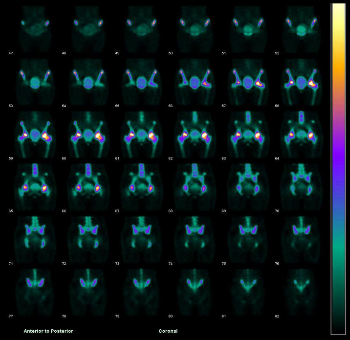Screen dimensions: 350x340
Task: Select slice 70 thumbnail
Action: coord(302,186)
